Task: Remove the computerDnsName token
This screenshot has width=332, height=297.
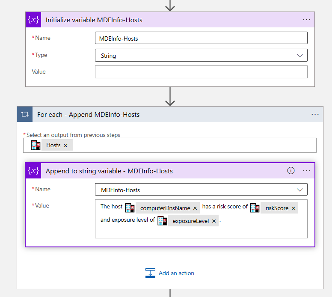Action: tap(195, 208)
